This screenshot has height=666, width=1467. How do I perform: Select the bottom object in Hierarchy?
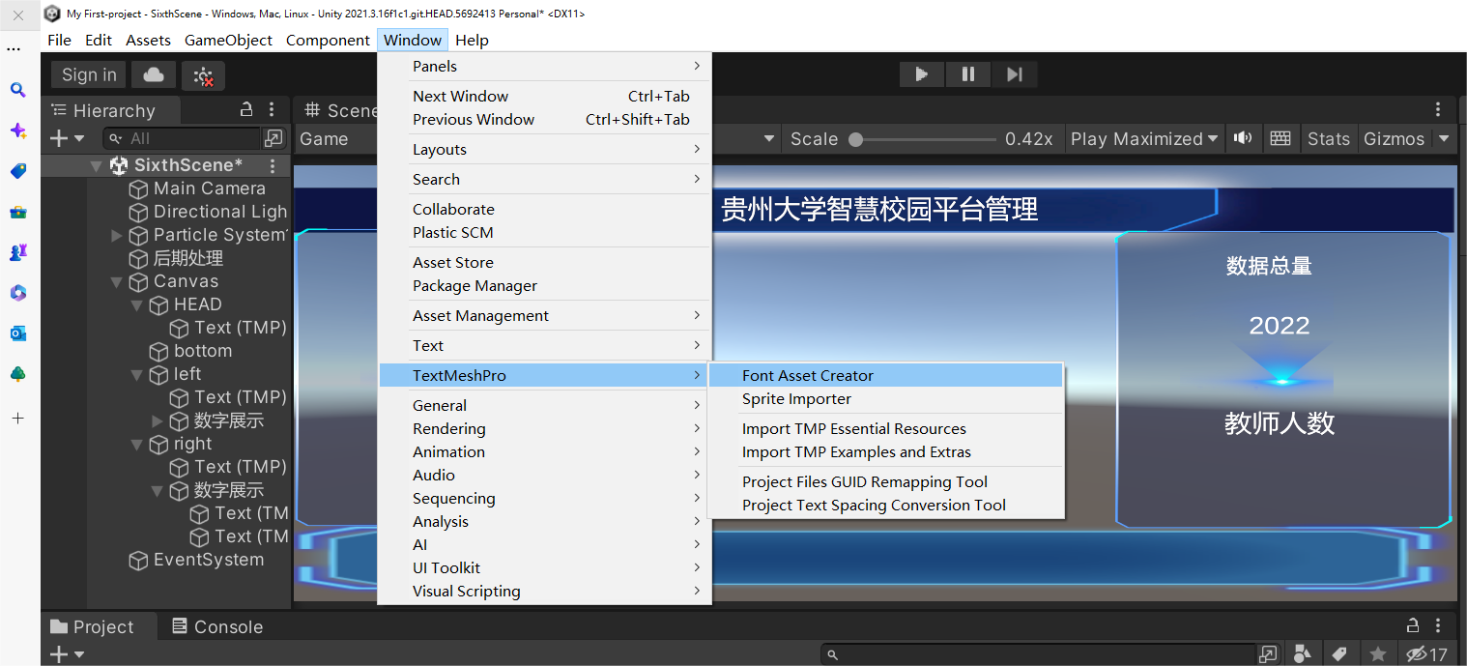click(190, 351)
